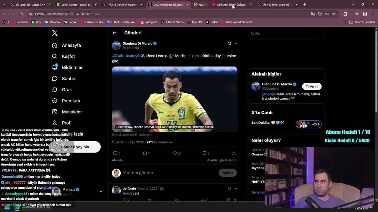
Task: Open the Maçkolik bookmark
Action: (52, 22)
